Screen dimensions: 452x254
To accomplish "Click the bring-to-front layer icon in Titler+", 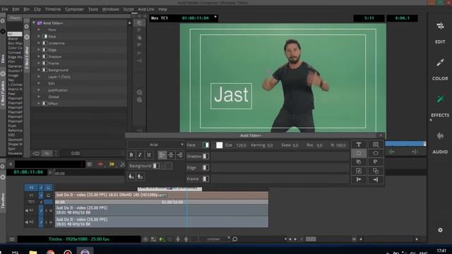I will click(359, 162).
